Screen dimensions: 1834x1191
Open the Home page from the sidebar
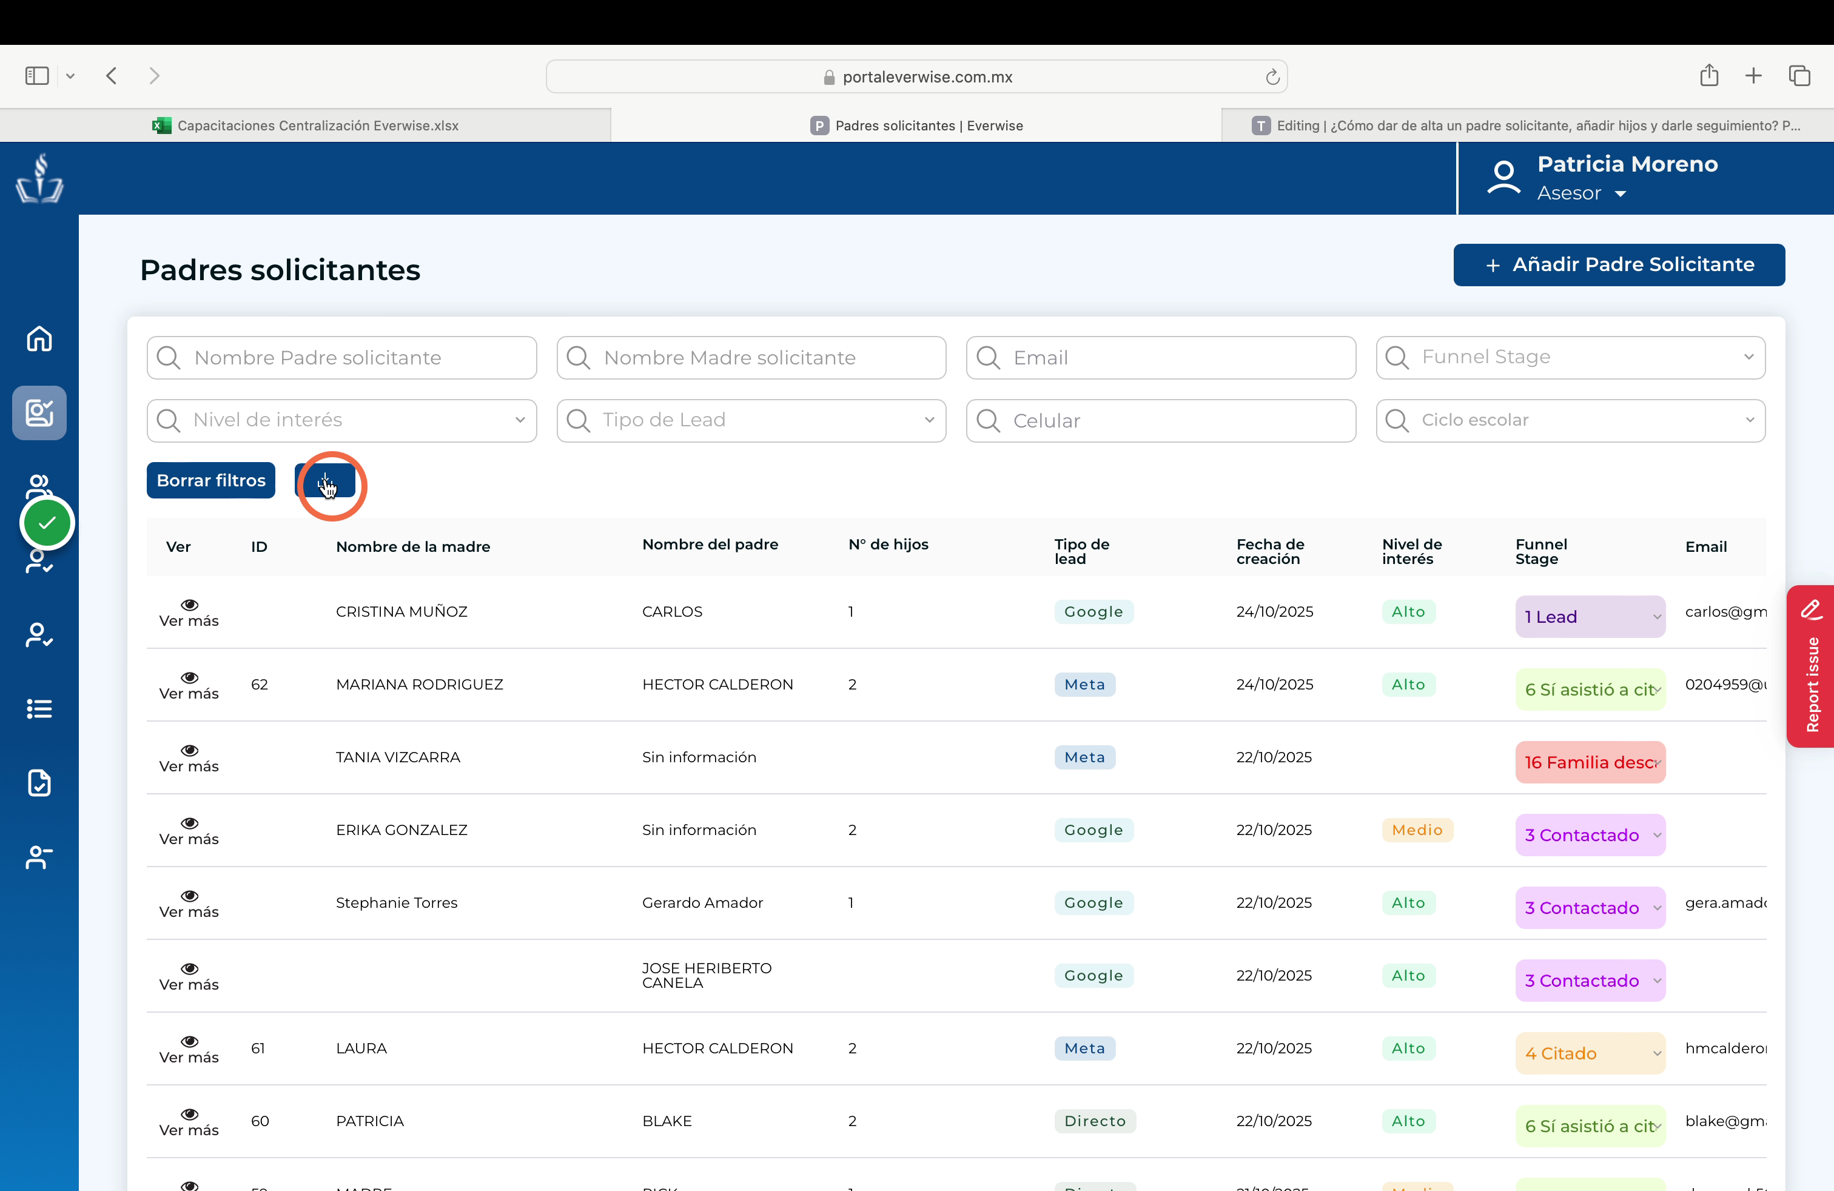(x=39, y=338)
